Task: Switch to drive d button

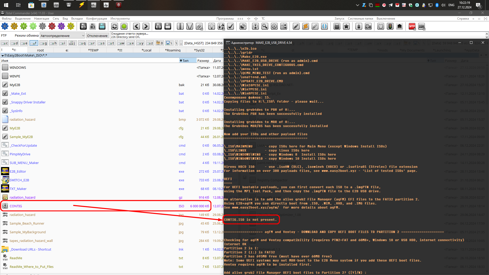Action: point(15,43)
